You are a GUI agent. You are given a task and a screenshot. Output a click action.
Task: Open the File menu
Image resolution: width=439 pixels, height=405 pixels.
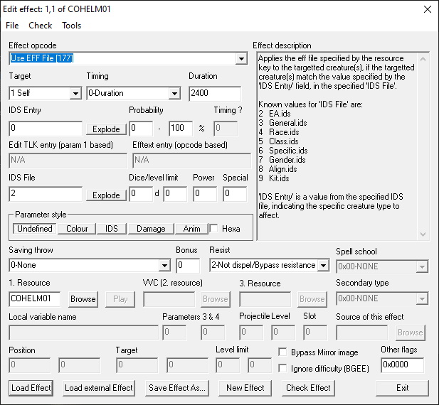(x=12, y=26)
